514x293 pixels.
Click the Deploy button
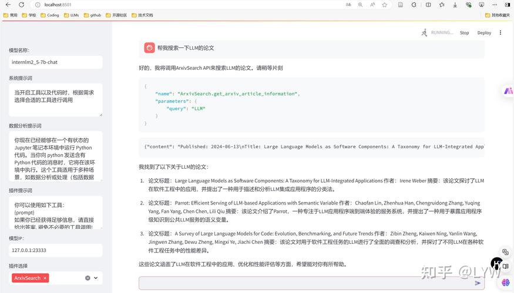tap(484, 33)
